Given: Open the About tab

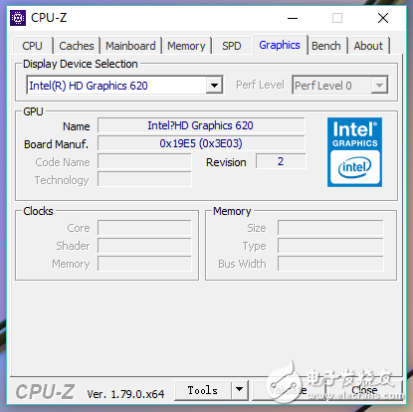Looking at the screenshot, I should [x=368, y=46].
